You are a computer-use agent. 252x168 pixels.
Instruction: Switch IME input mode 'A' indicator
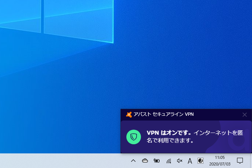190,161
